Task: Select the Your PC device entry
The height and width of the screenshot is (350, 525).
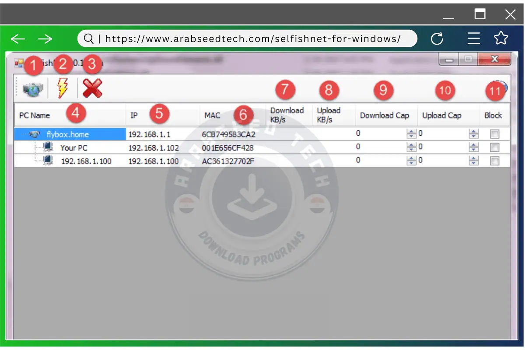Action: 73,148
